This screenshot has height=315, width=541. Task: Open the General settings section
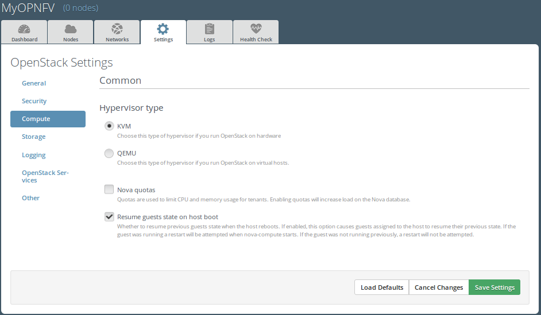(34, 83)
